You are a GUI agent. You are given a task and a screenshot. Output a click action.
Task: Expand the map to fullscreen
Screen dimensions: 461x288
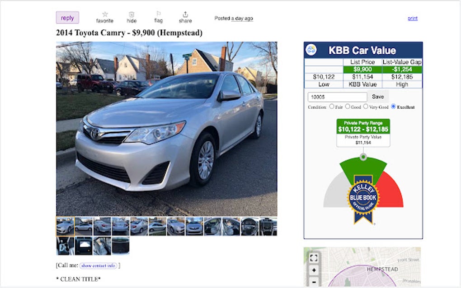(314, 258)
